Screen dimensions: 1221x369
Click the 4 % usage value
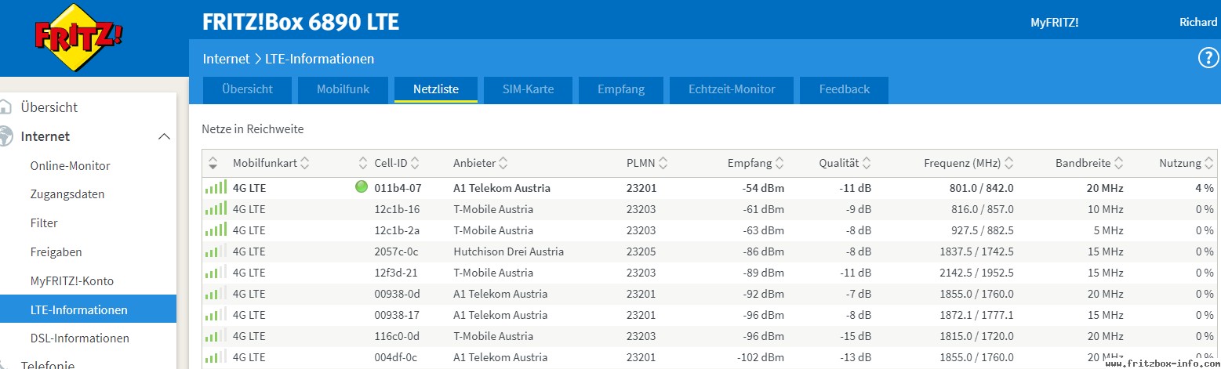(x=1205, y=188)
